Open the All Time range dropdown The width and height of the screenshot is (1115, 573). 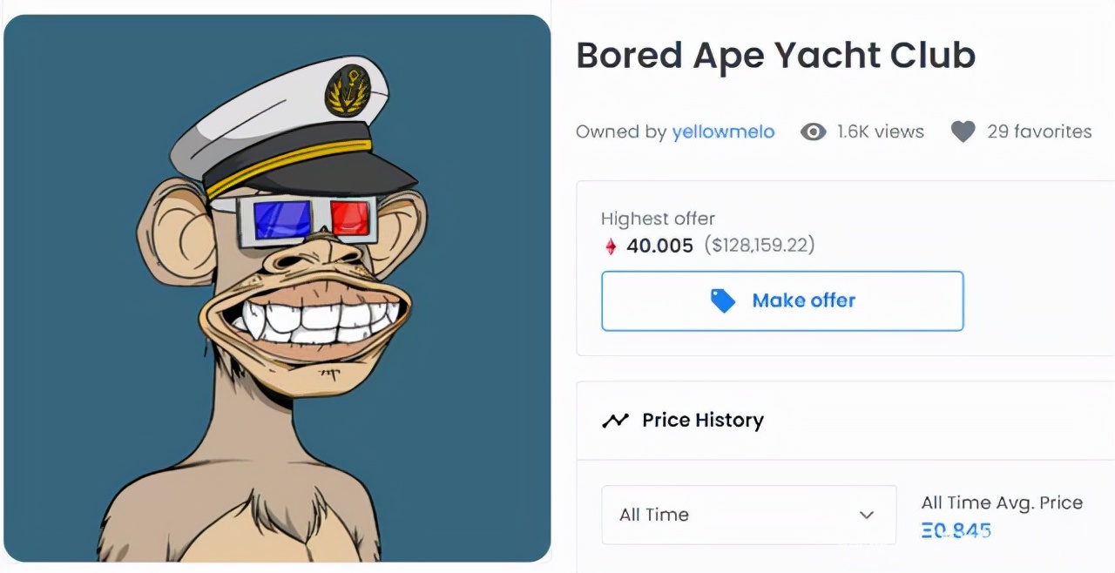(748, 515)
